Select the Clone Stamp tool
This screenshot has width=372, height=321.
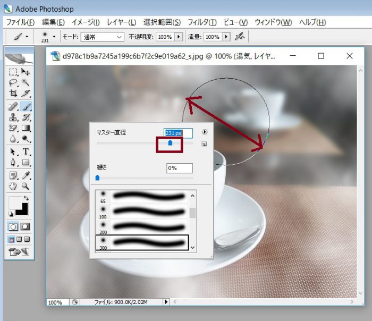coord(13,117)
